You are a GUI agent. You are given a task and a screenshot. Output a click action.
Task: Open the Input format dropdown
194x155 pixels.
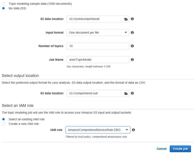click(x=98, y=32)
